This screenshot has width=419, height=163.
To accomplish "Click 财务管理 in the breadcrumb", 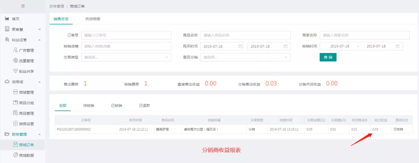I will coord(57,7).
